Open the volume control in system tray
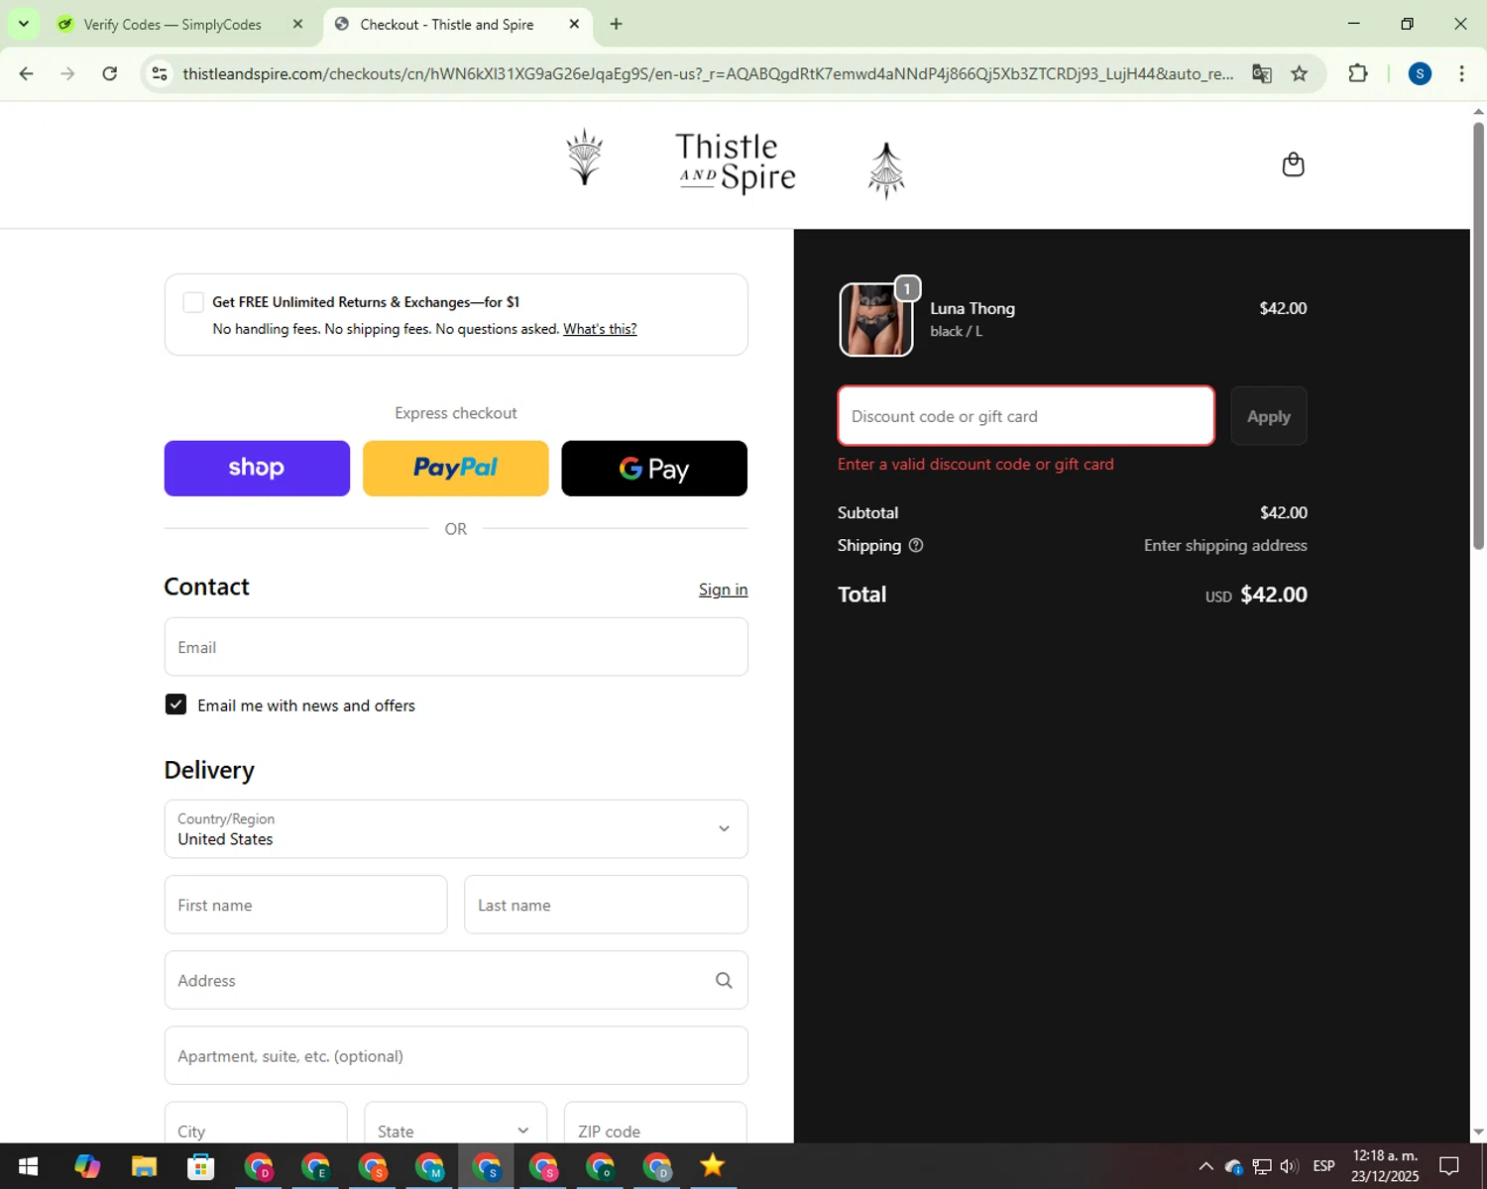 pos(1289,1166)
